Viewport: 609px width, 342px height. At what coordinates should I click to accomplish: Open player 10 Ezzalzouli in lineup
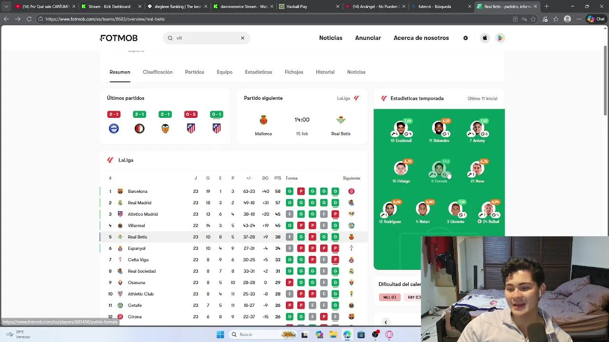point(401,131)
